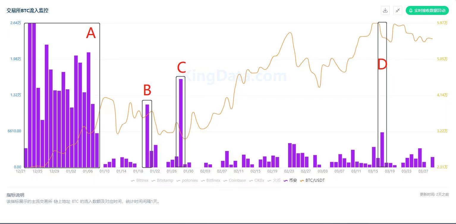The height and width of the screenshot is (224, 456).
Task: Click the tall purple bar in box B
Action: tap(147, 136)
